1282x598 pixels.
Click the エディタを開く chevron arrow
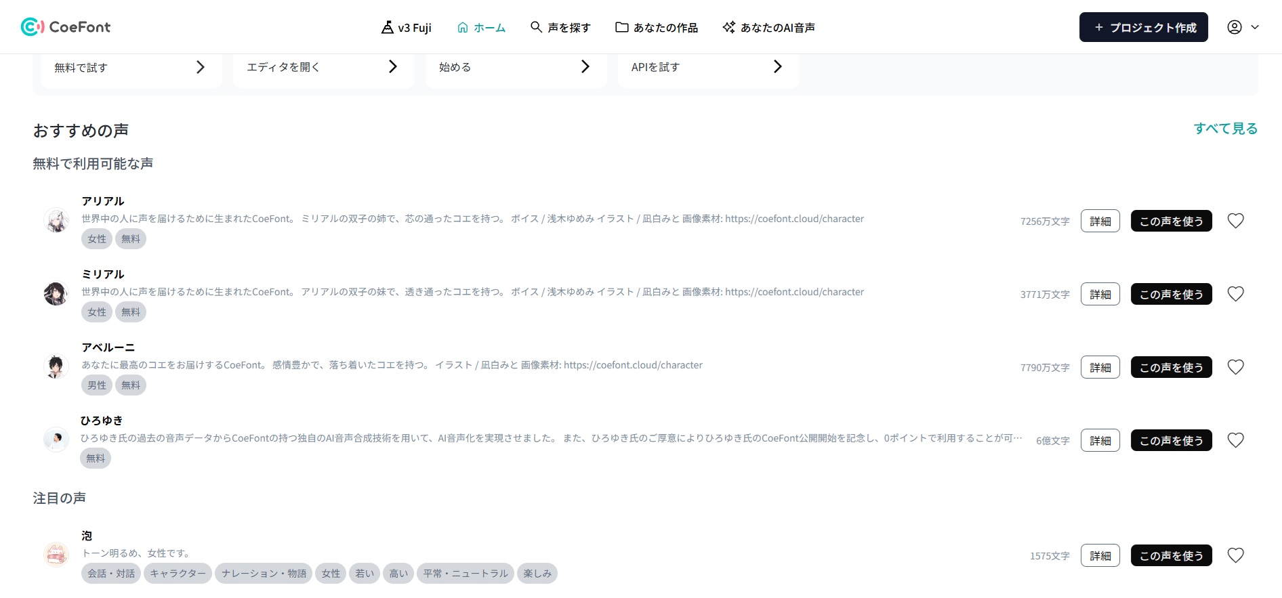(392, 66)
